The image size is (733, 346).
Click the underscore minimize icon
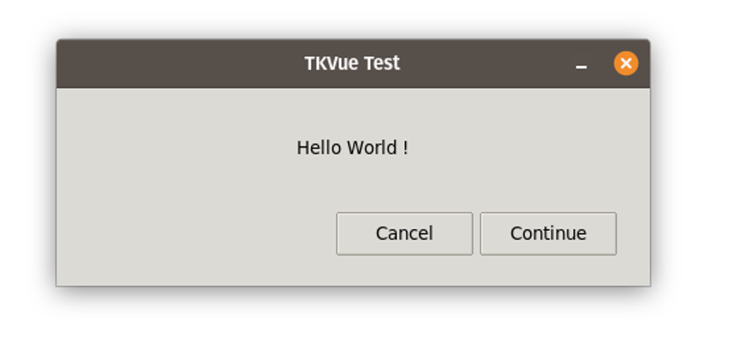pyautogui.click(x=581, y=68)
